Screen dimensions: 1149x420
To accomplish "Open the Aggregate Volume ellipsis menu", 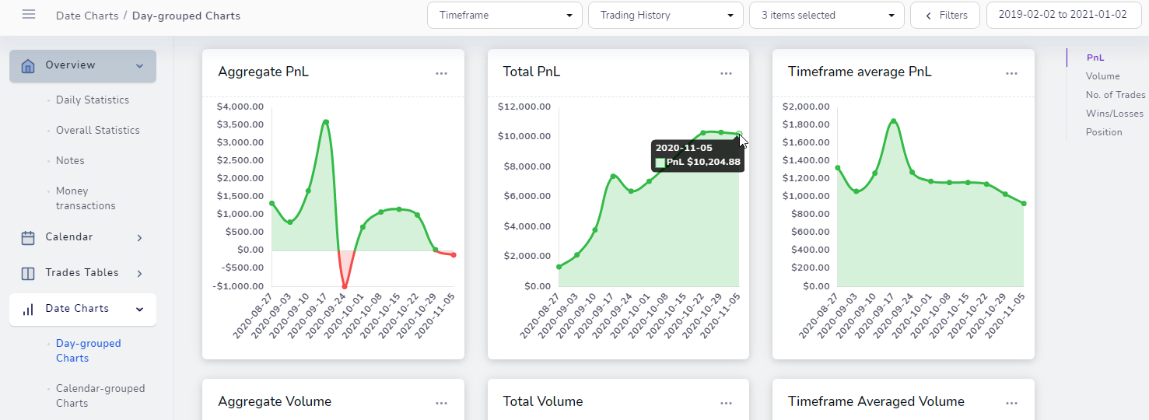I will (x=441, y=403).
